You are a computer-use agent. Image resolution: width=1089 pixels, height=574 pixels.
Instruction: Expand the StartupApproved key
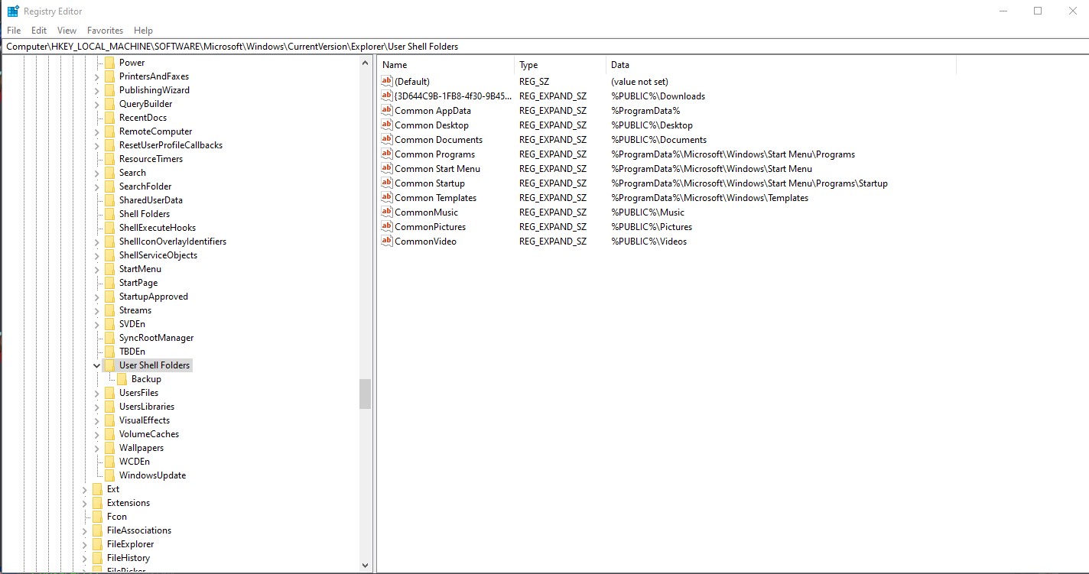point(96,297)
